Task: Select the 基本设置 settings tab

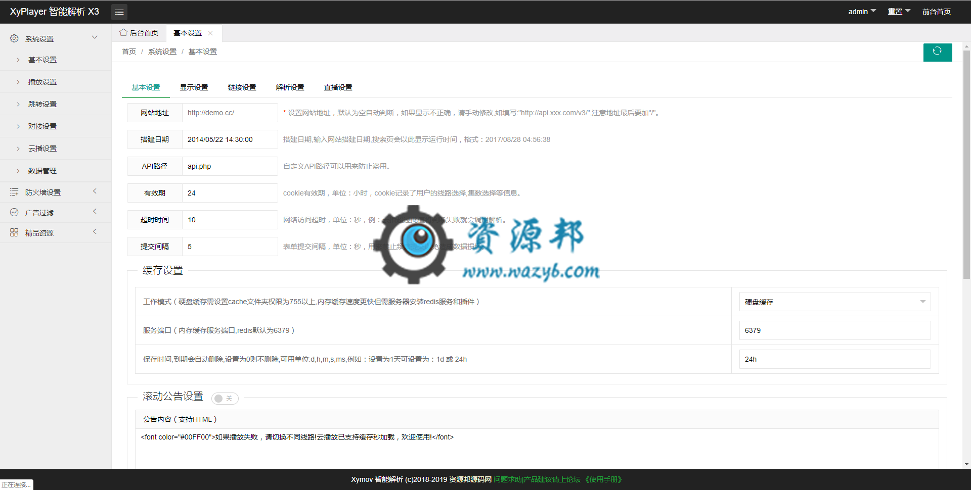Action: pos(146,87)
